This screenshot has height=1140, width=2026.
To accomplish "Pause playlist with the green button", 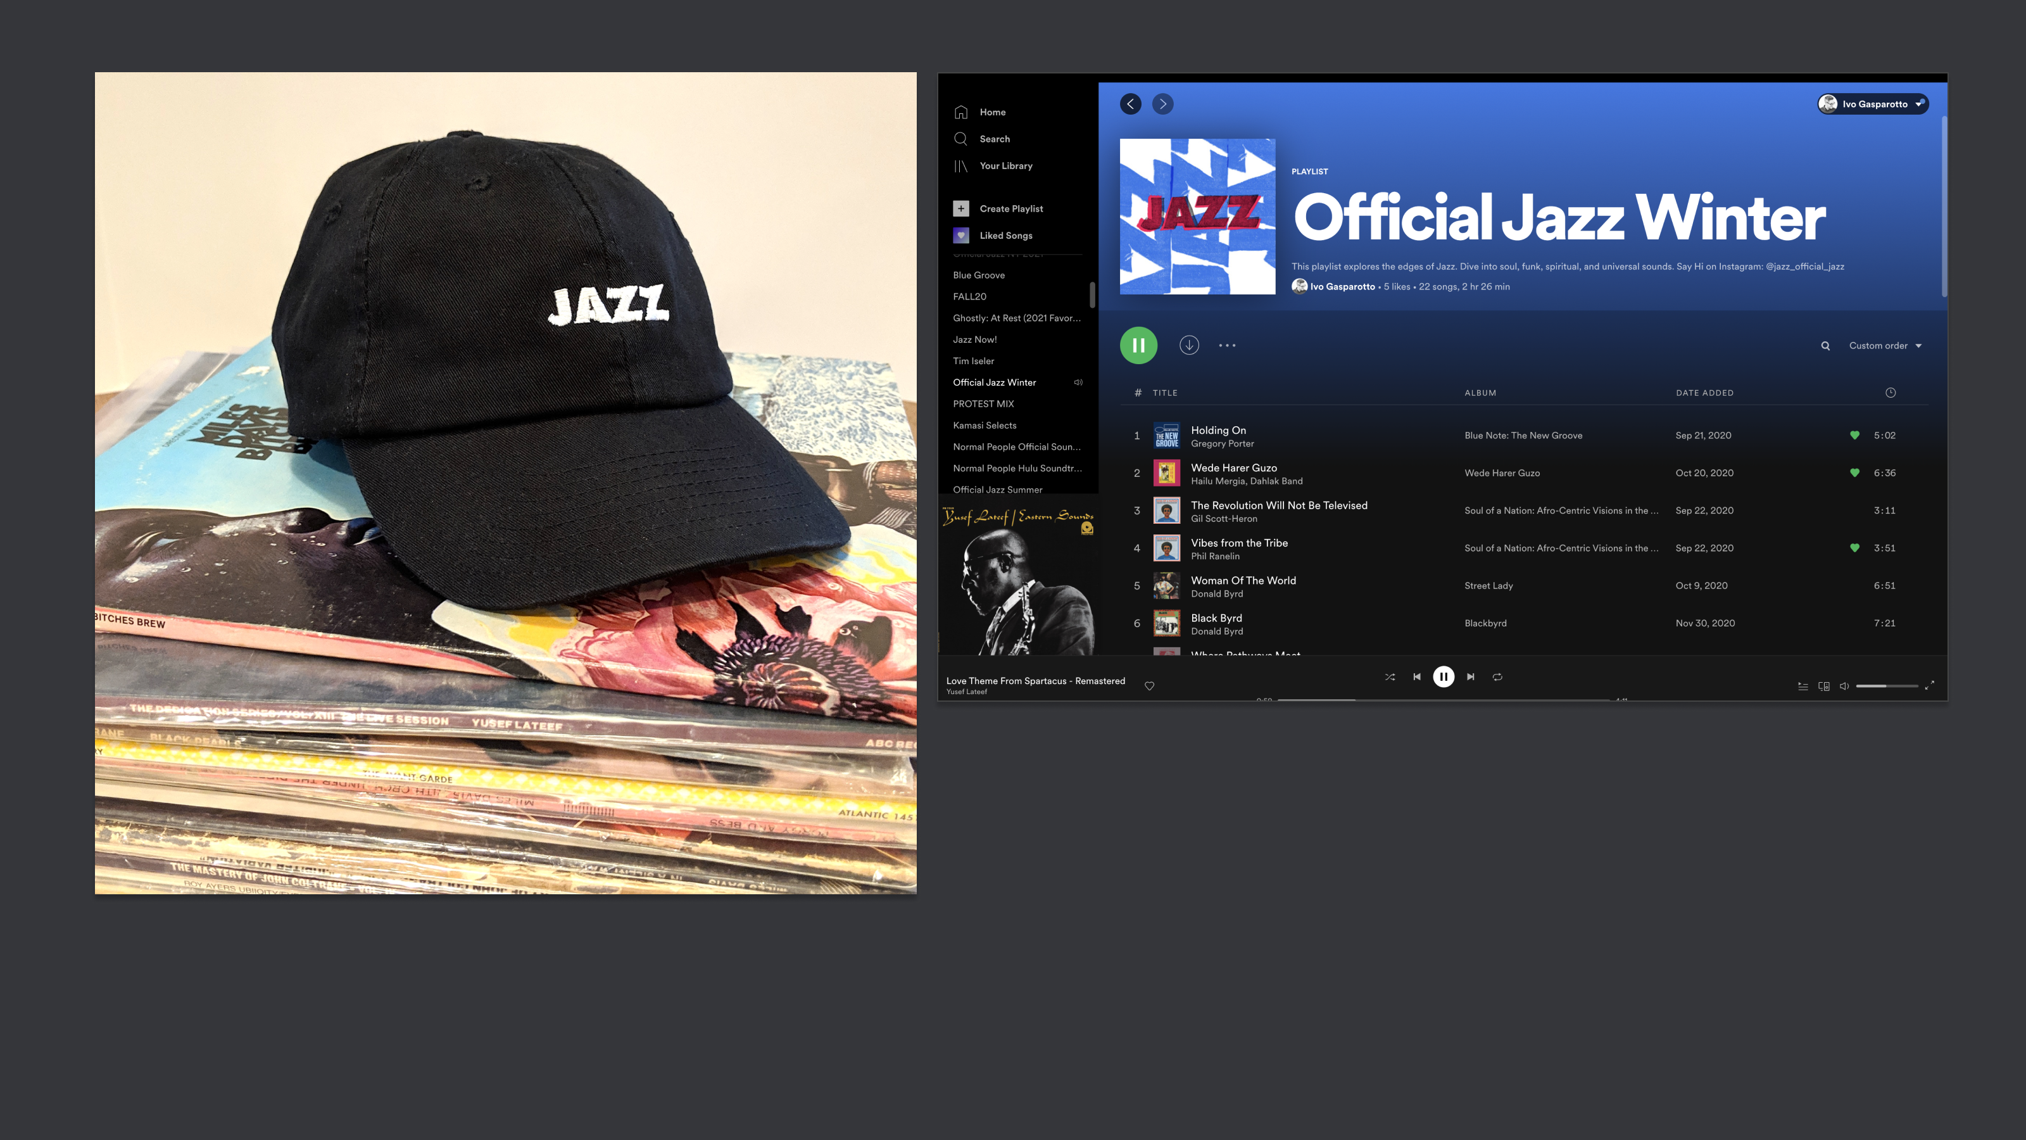I will tap(1138, 345).
